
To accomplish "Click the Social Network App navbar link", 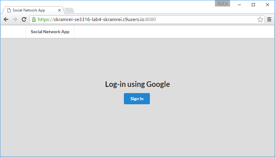I will 50,32.
